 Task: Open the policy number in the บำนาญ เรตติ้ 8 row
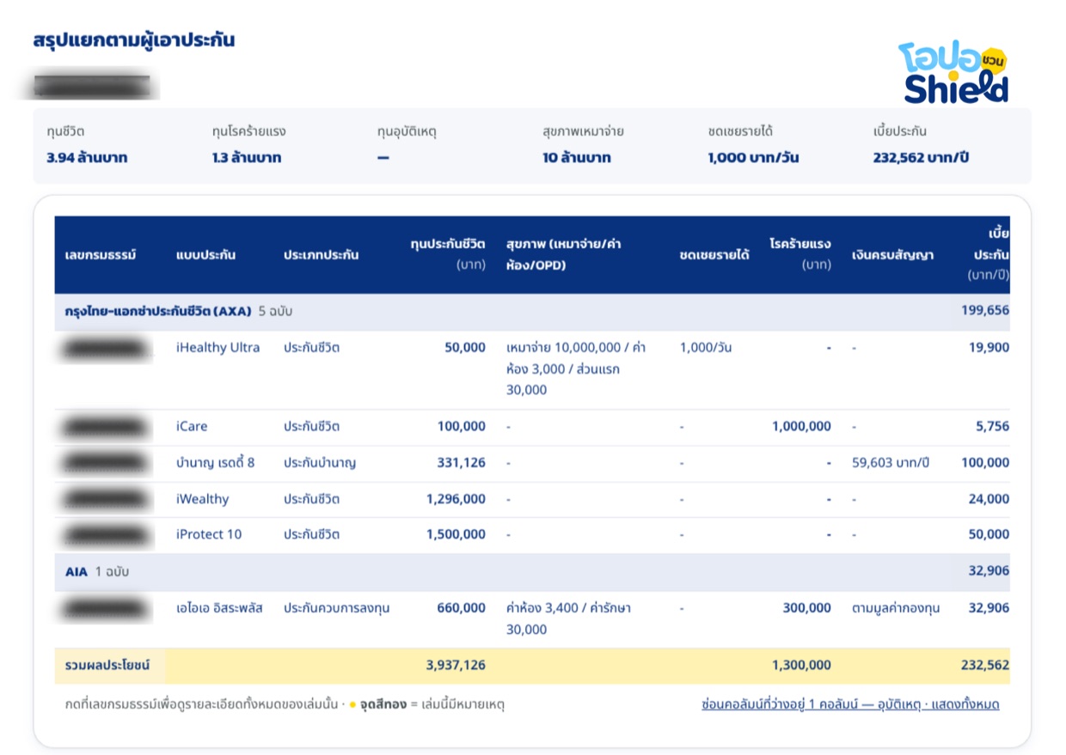click(105, 463)
